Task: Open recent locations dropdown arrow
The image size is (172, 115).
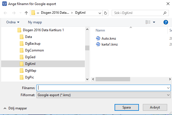Action: (x=20, y=13)
